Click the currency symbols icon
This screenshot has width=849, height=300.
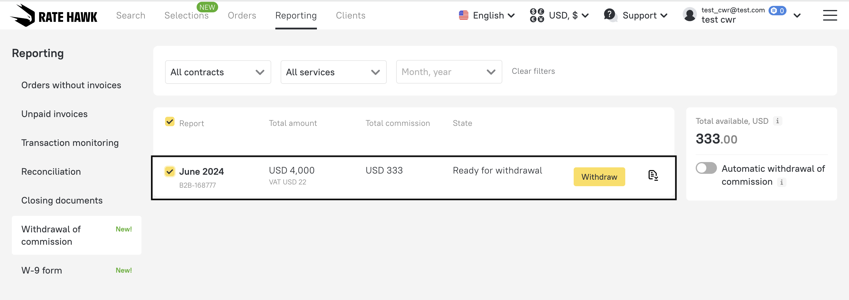click(537, 16)
